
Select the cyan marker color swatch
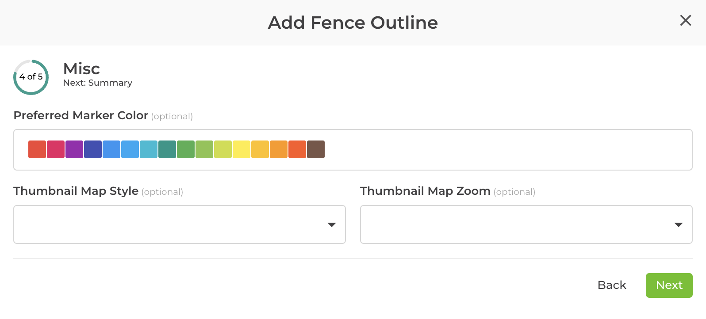(148, 149)
